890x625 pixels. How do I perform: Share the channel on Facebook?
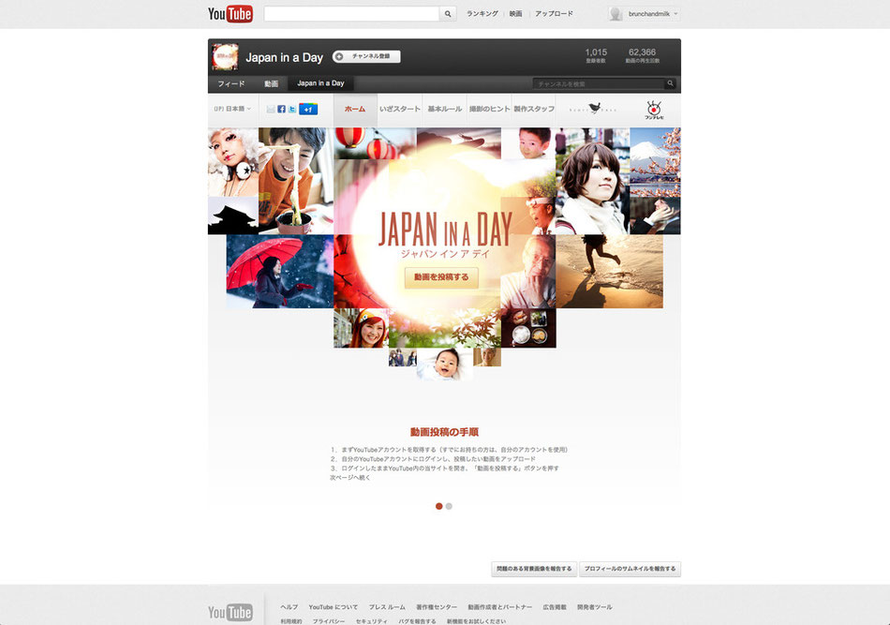click(x=282, y=109)
